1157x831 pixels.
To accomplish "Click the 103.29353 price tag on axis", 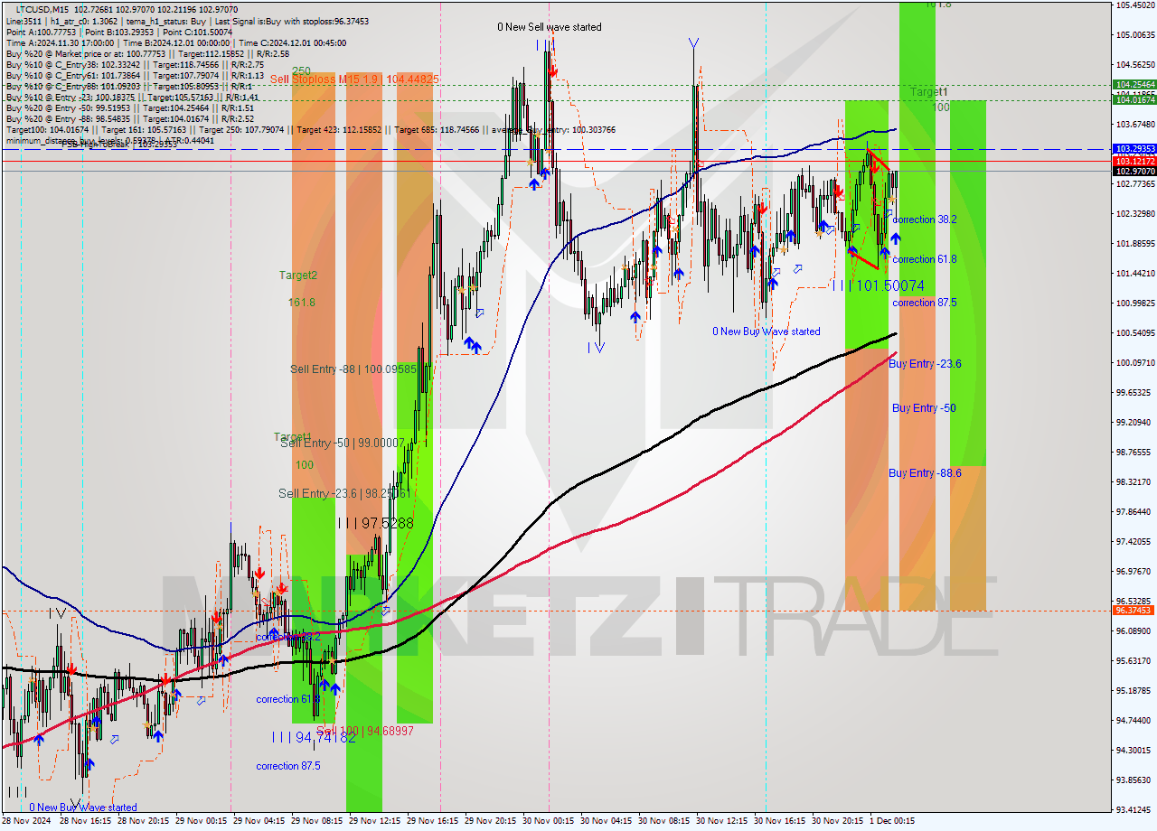I will tap(1133, 148).
